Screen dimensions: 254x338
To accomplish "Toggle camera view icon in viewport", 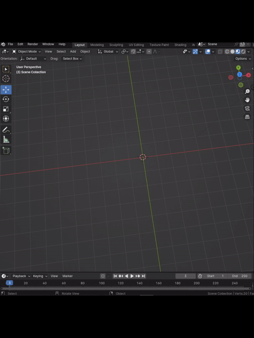I will [x=247, y=109].
